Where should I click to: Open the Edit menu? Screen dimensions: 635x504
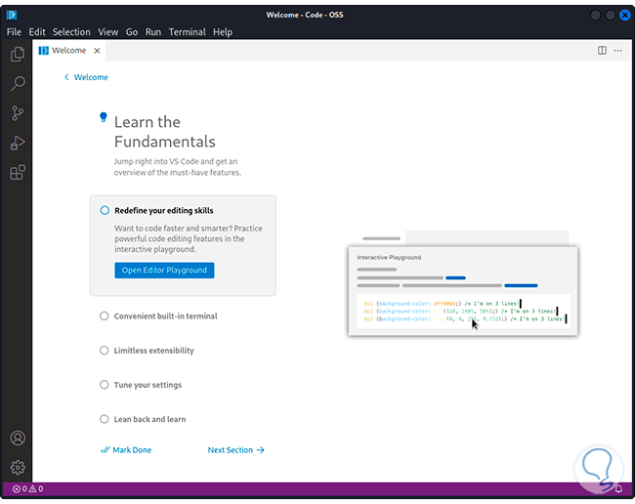(37, 32)
